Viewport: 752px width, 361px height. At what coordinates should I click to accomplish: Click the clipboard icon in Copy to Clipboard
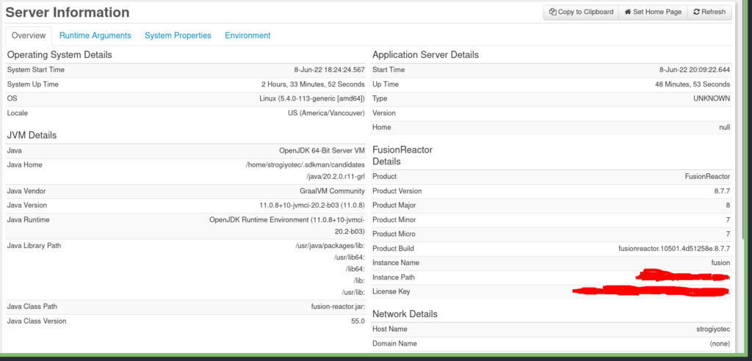tap(552, 12)
